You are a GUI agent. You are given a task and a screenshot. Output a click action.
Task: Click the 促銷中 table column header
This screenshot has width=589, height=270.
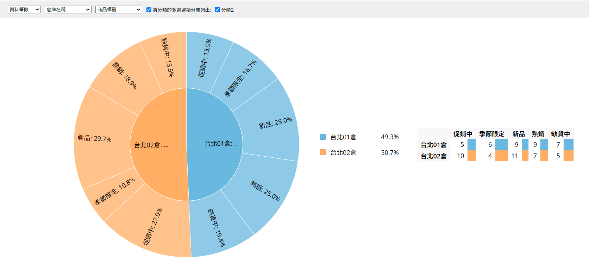click(463, 134)
